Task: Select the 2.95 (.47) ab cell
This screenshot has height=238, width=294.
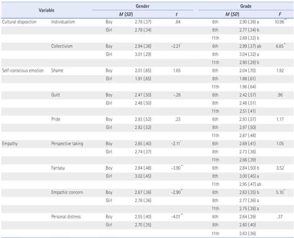Action: tap(250, 184)
